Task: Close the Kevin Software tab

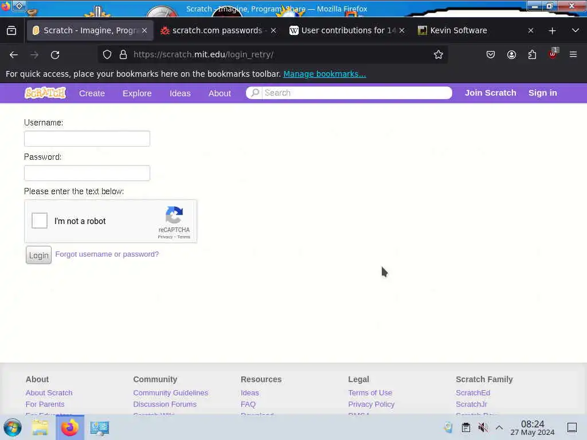Action: pyautogui.click(x=531, y=30)
